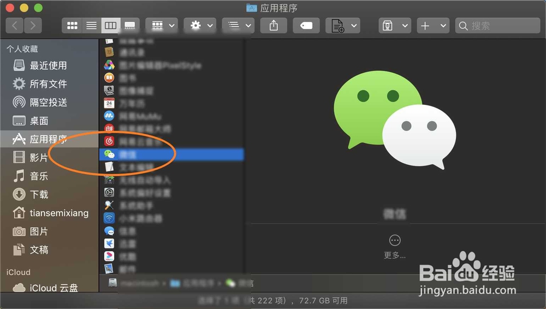This screenshot has height=309, width=546.
Task: Click the large WeChat preview image
Action: pos(395,120)
